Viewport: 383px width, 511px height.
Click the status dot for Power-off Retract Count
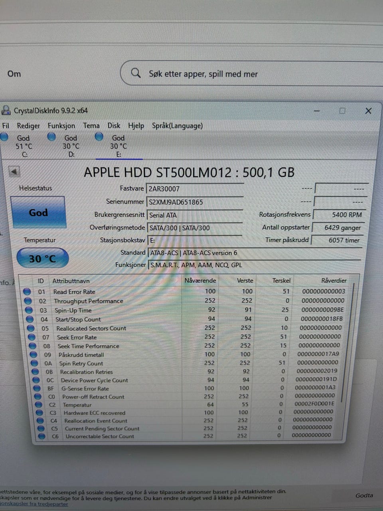38,397
